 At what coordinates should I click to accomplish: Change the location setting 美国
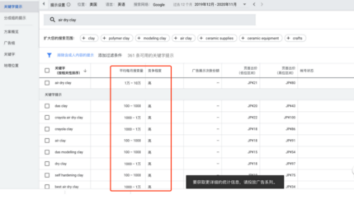coord(93,4)
